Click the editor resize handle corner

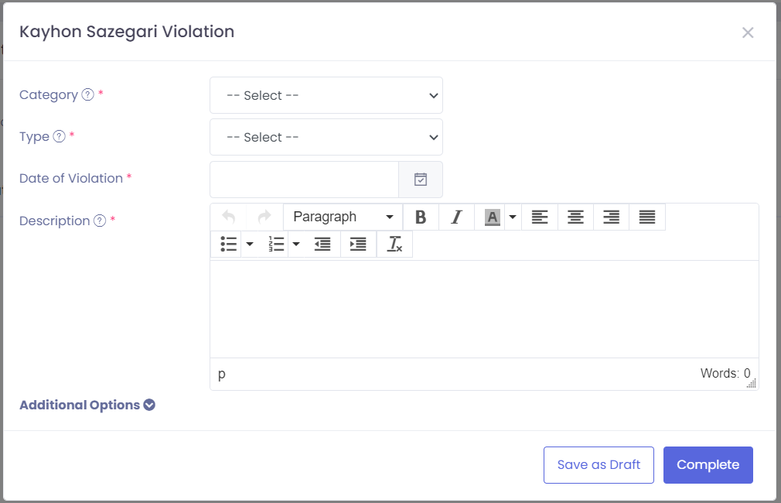pyautogui.click(x=752, y=383)
